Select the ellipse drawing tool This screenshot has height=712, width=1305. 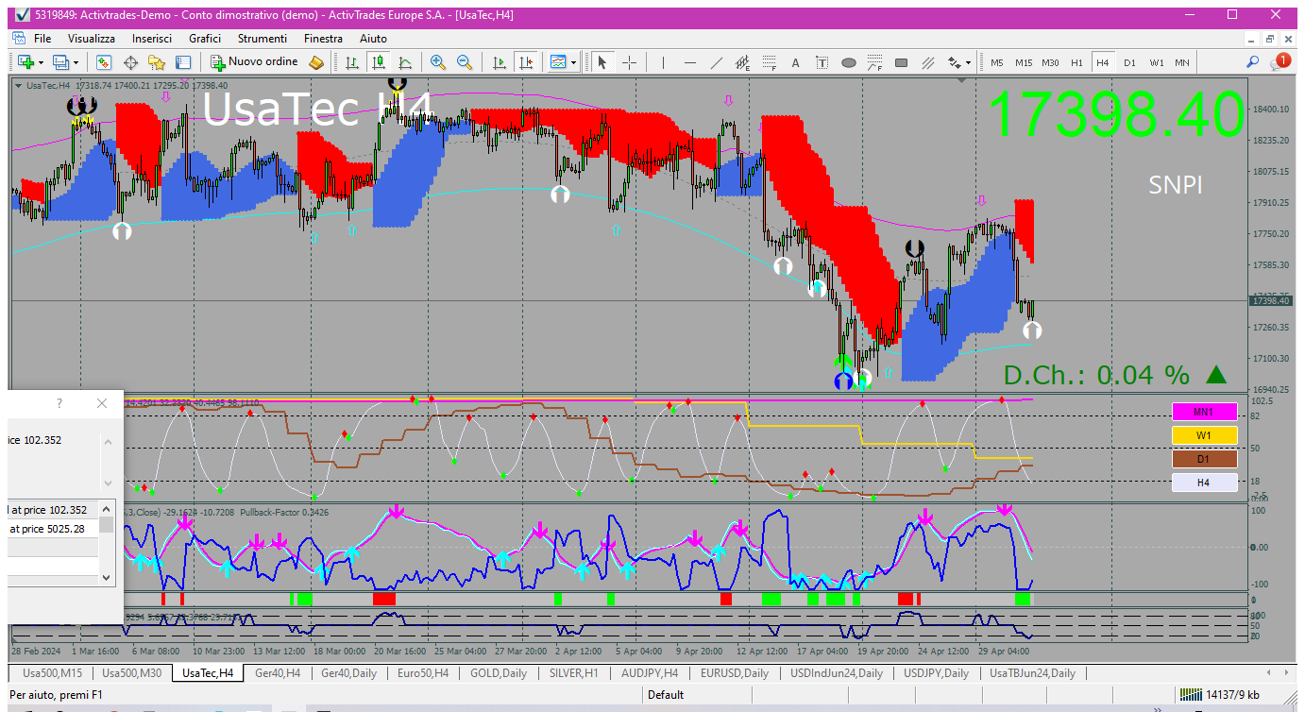point(848,62)
